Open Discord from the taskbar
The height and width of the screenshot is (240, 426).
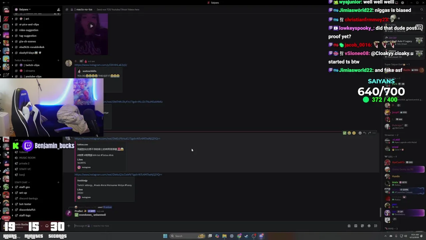261,236
